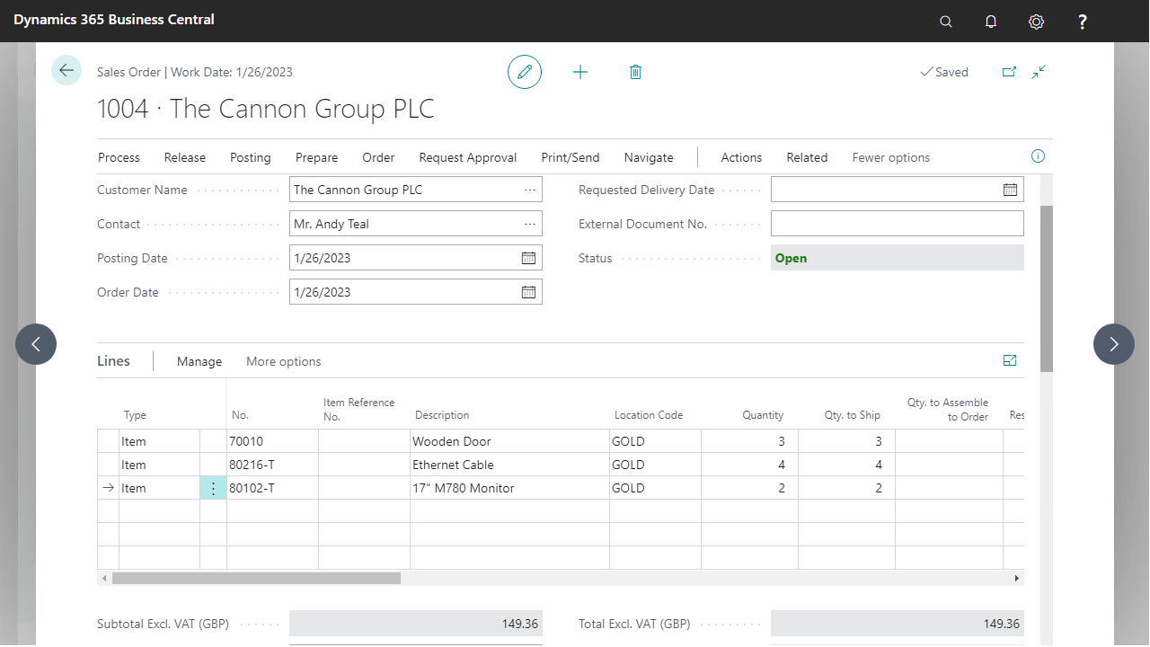The image size is (1150, 647).
Task: Open notifications bell icon
Action: pyautogui.click(x=991, y=22)
